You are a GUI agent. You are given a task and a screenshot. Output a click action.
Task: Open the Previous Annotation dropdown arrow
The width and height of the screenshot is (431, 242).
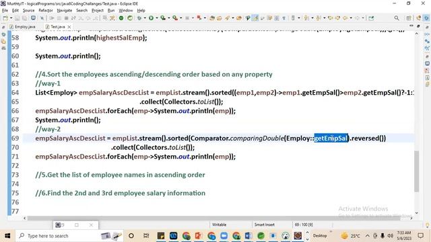tap(325, 18)
